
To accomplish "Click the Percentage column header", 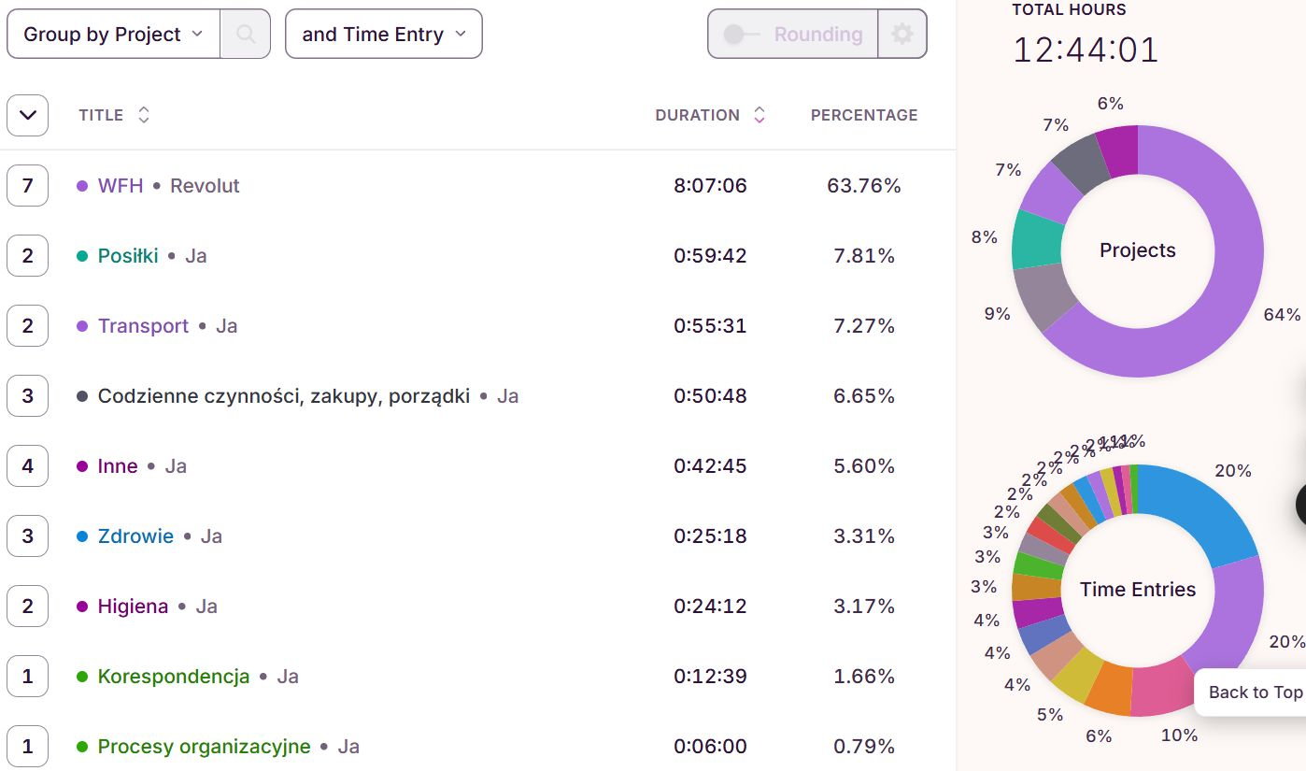I will click(863, 115).
